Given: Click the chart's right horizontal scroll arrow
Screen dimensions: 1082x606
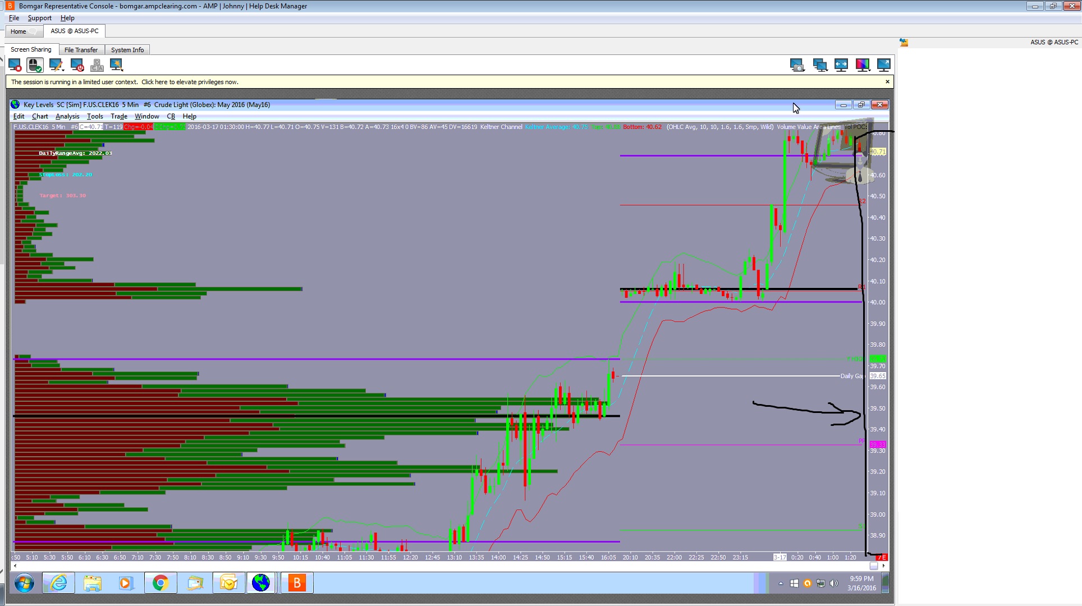Looking at the screenshot, I should tap(883, 566).
